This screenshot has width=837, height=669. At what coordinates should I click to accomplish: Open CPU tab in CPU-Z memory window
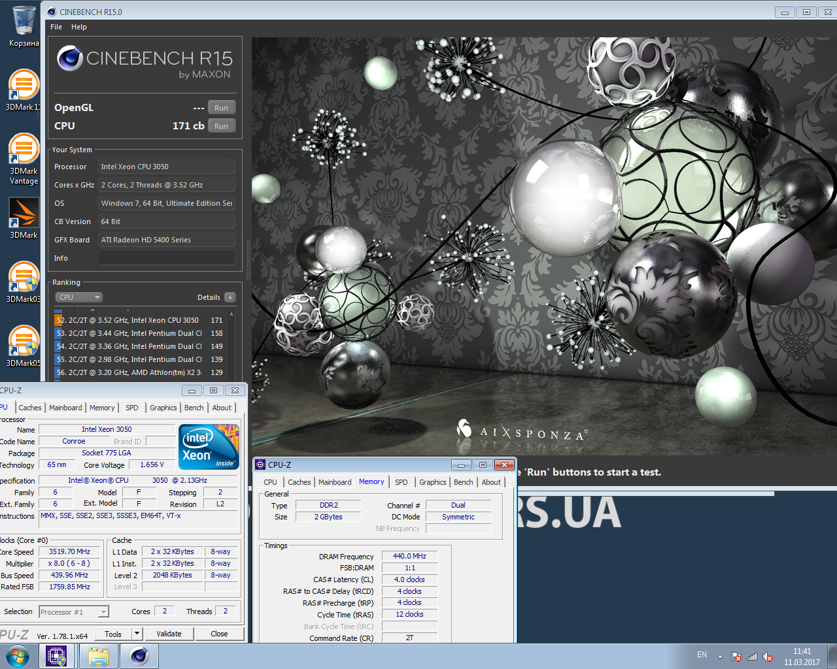271,482
